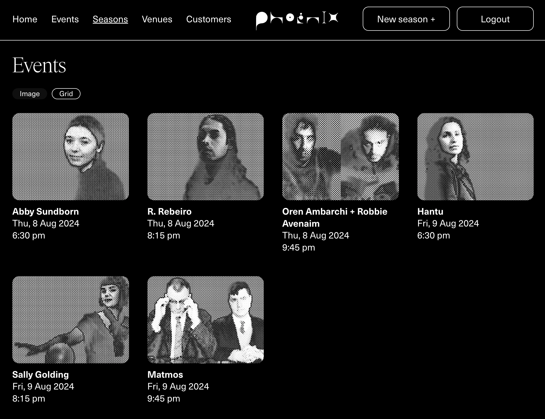Click the Phoenix logo in header

pyautogui.click(x=297, y=19)
